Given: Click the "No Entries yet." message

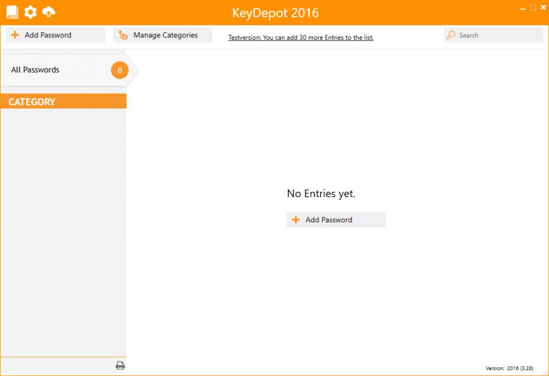Looking at the screenshot, I should coord(321,194).
